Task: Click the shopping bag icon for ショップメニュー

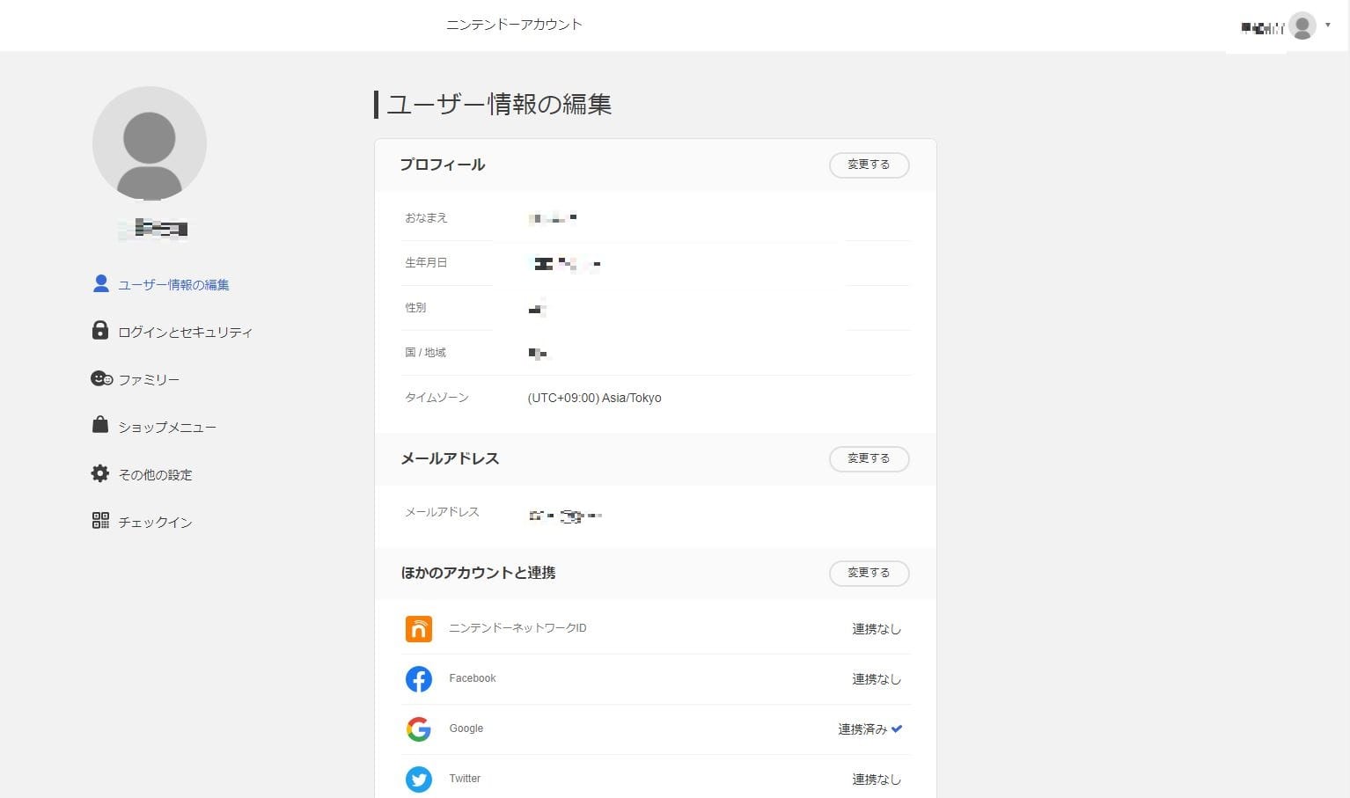Action: coord(100,425)
